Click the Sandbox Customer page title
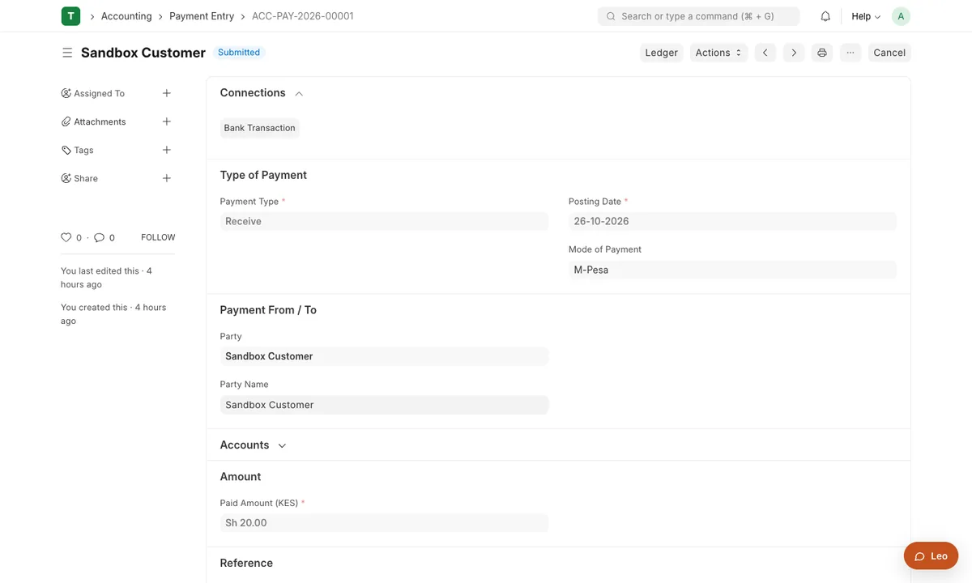 (143, 53)
